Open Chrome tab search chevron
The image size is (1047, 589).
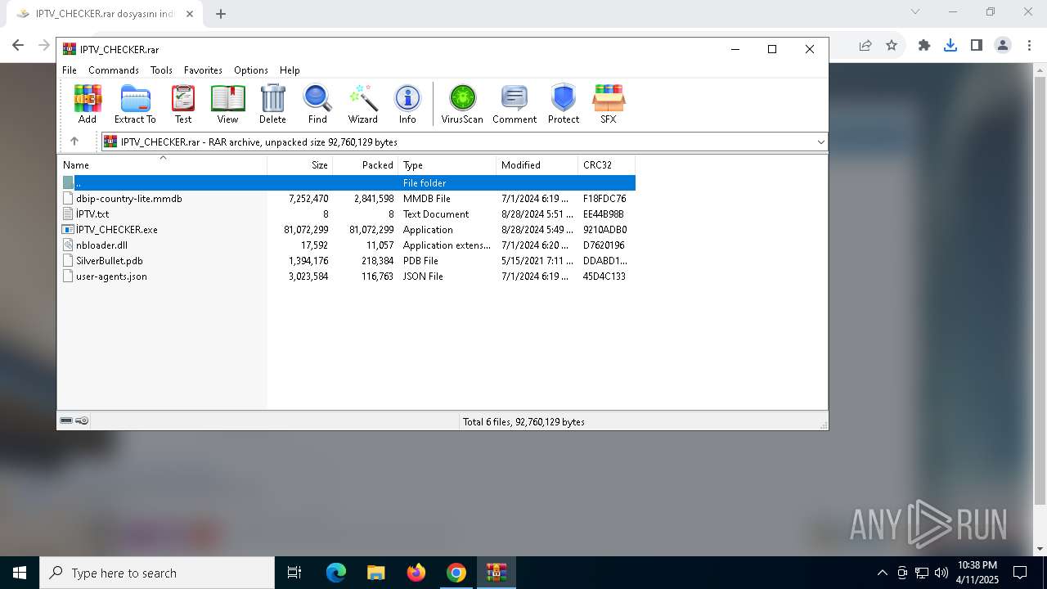click(x=915, y=11)
